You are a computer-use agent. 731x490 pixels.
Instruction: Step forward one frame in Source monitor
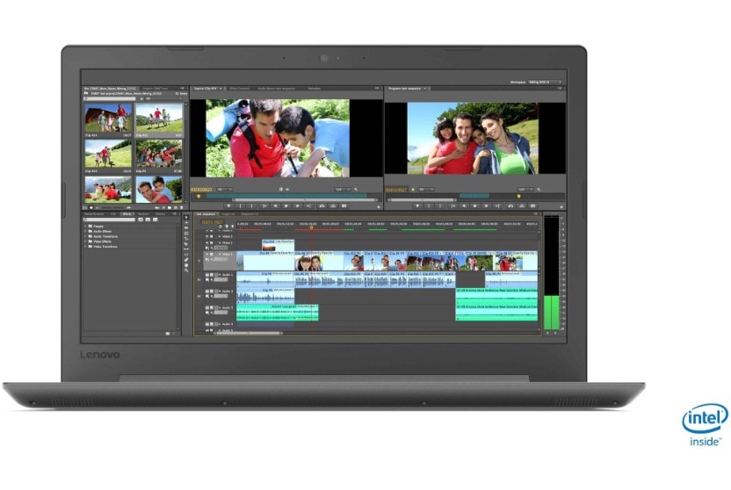[x=298, y=205]
